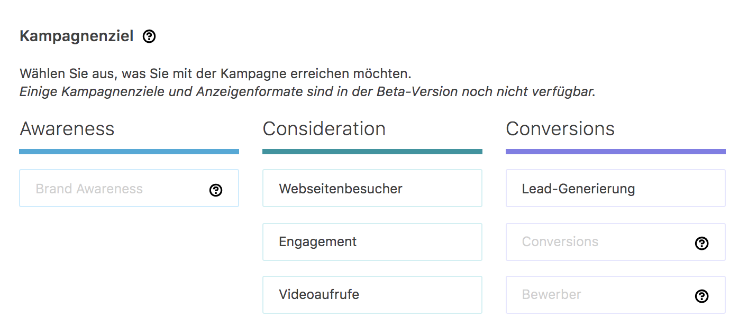Click the purple bar under Conversions heading
Screen dimensions: 748x336
616,152
